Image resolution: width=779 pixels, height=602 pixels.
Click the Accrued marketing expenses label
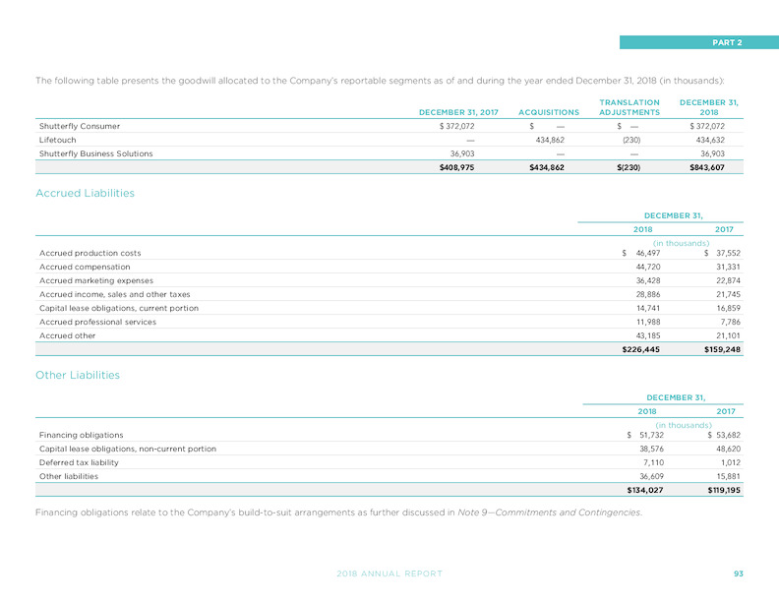[x=96, y=280]
